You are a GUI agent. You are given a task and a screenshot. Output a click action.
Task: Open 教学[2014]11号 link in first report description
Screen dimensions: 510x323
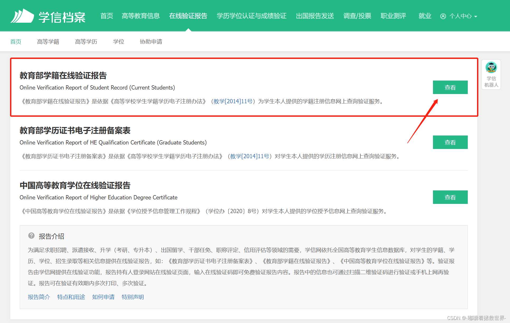pyautogui.click(x=233, y=101)
